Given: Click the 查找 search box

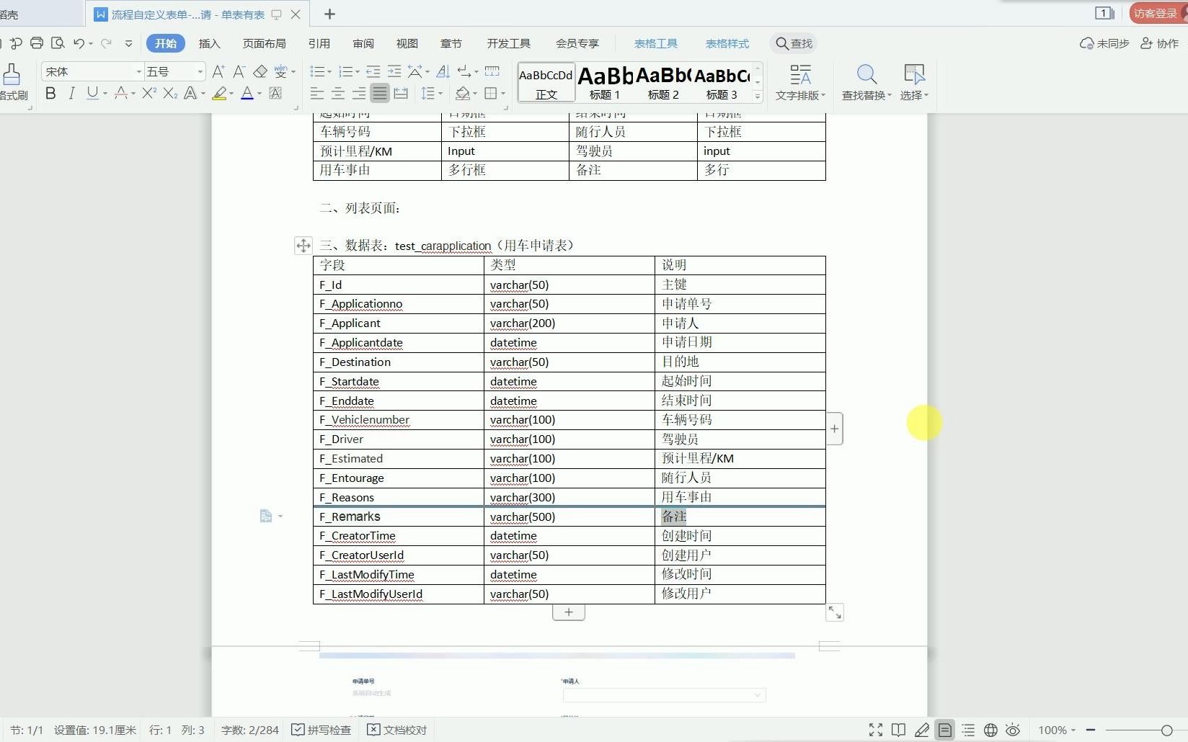Looking at the screenshot, I should [x=794, y=43].
